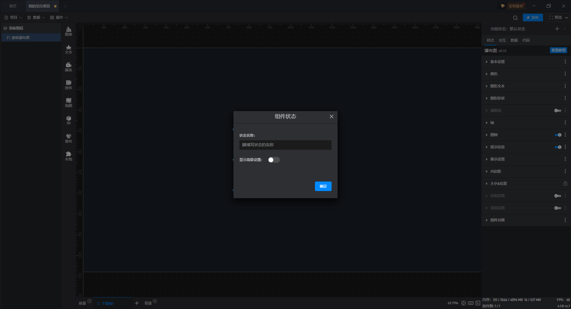Image resolution: width=571 pixels, height=309 pixels.
Task: Switch to the 交互 tab
Action: tap(502, 40)
